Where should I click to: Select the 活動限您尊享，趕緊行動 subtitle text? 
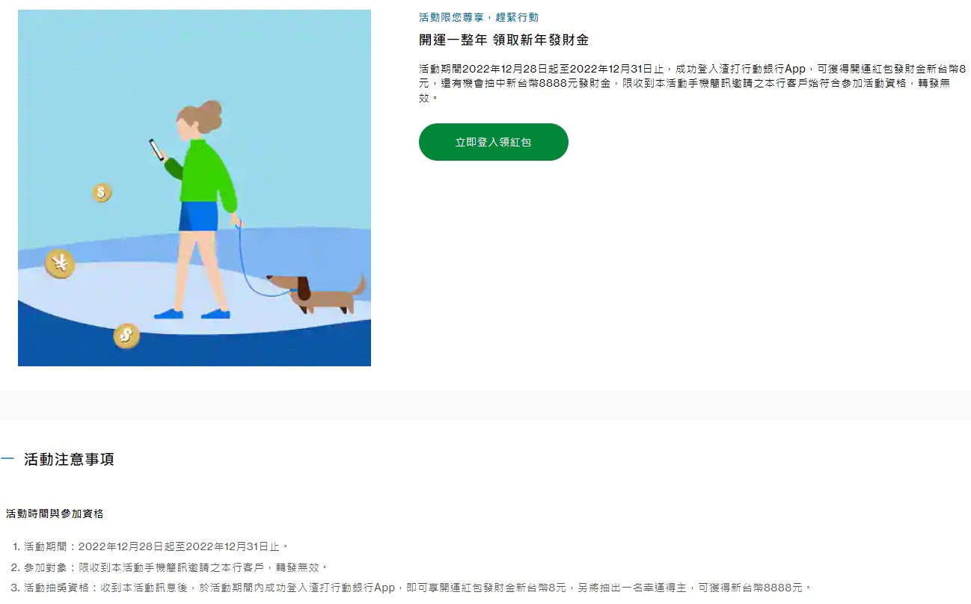point(478,17)
